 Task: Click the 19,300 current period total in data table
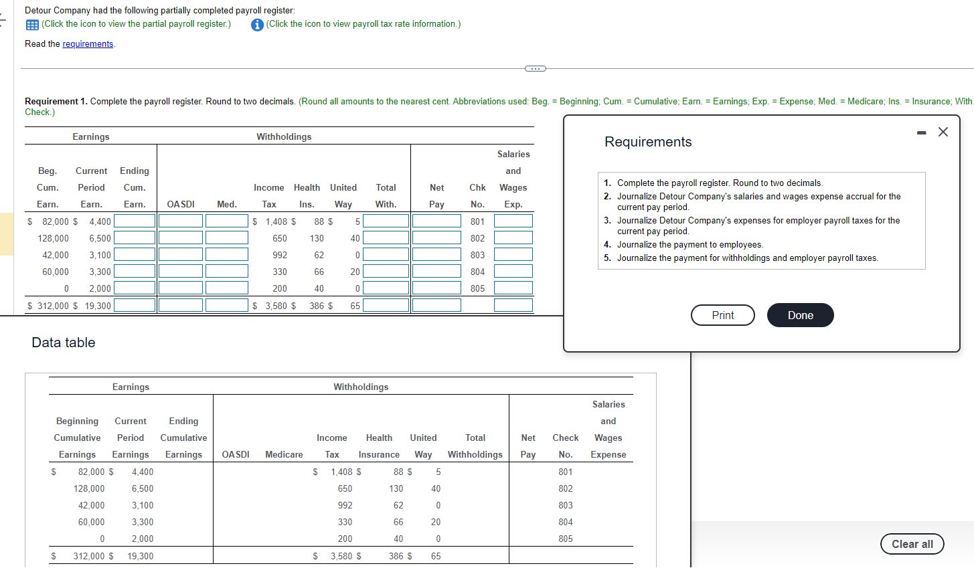141,556
